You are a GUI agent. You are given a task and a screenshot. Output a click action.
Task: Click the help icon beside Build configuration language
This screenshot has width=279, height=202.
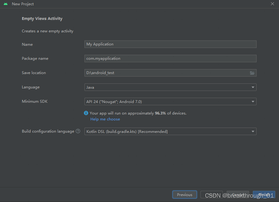(78, 131)
